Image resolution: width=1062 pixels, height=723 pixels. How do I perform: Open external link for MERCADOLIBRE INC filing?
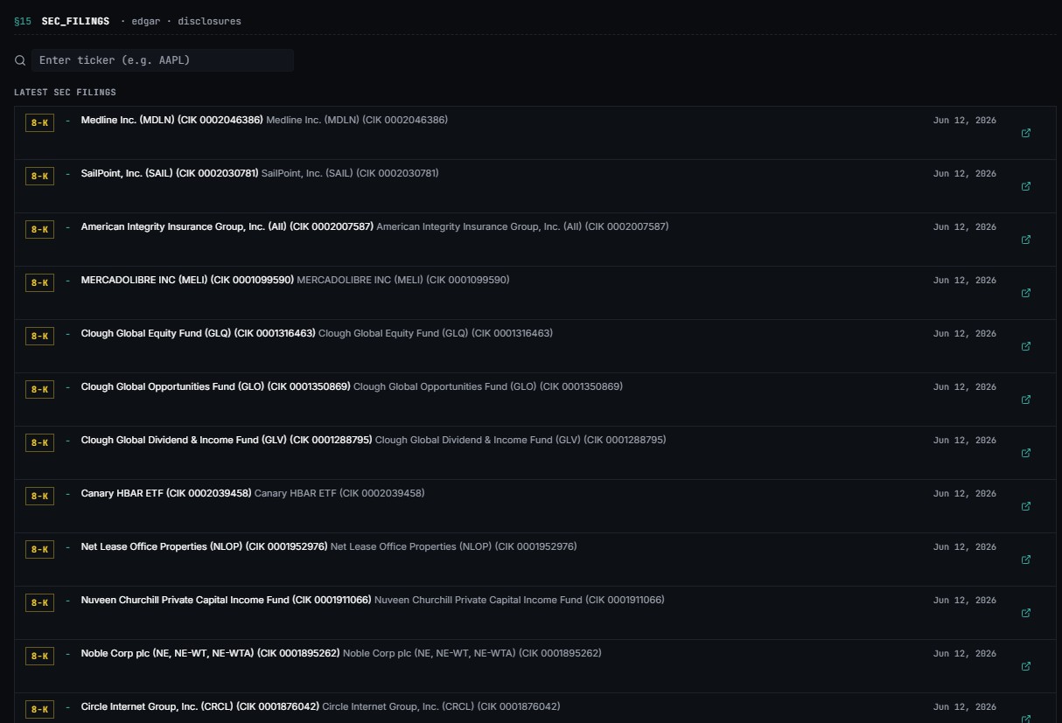click(x=1026, y=293)
